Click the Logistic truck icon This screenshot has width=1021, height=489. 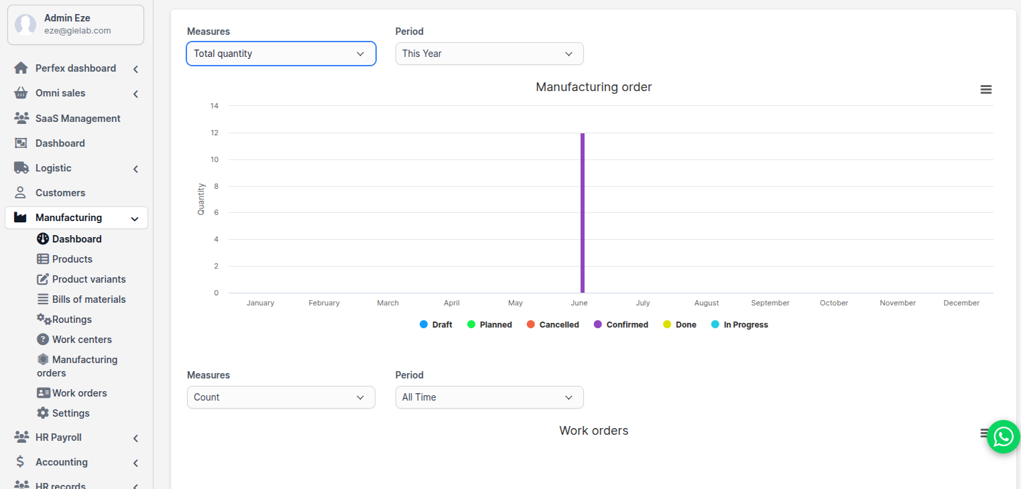pyautogui.click(x=21, y=168)
